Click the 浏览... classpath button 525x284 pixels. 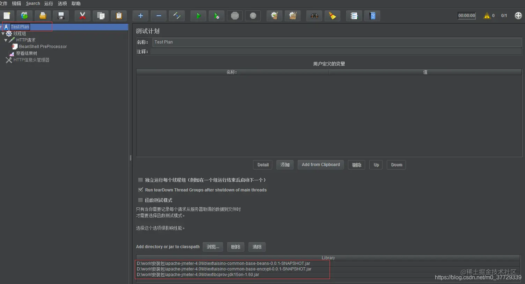tap(213, 247)
